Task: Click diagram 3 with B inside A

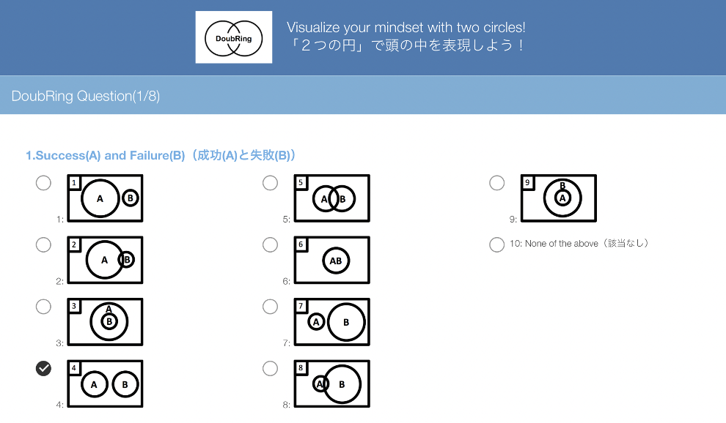Action: (106, 322)
